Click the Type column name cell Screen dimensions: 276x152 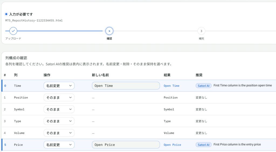coord(18,121)
